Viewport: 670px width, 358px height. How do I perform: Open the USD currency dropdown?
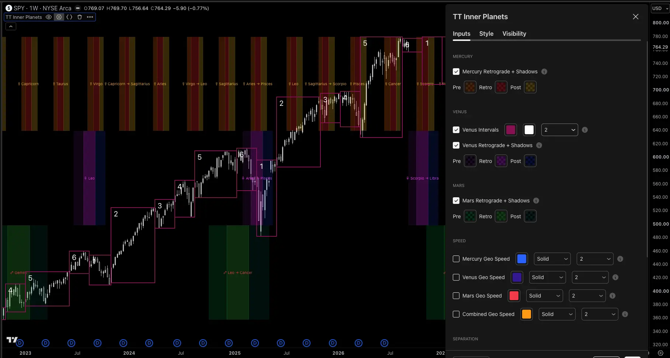click(660, 8)
